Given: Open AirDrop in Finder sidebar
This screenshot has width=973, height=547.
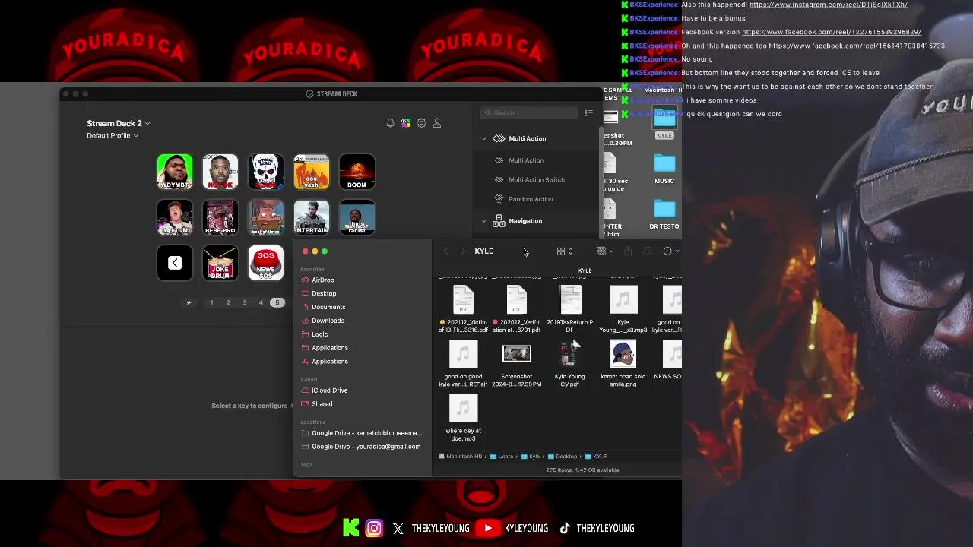Looking at the screenshot, I should point(323,280).
